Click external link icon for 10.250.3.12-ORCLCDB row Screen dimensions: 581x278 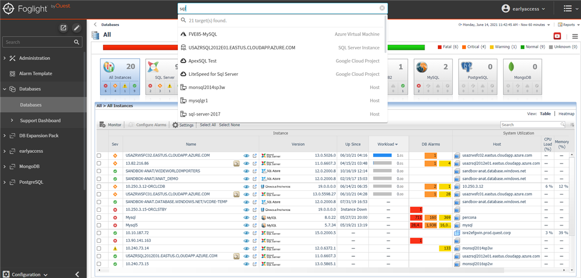click(x=254, y=186)
